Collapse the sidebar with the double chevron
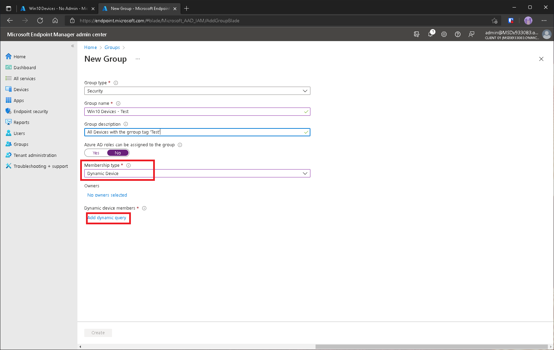 pyautogui.click(x=73, y=46)
